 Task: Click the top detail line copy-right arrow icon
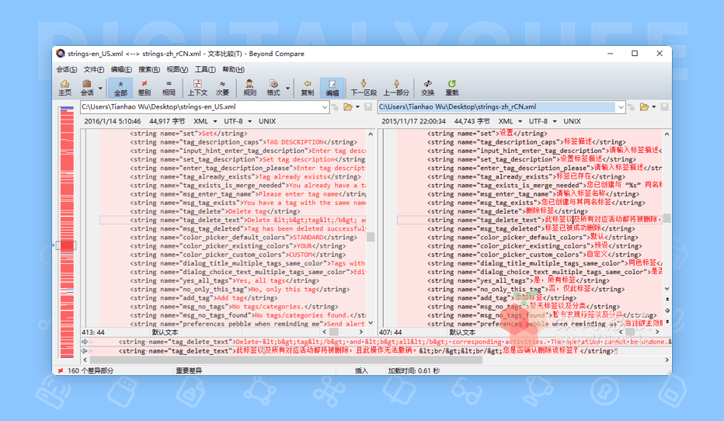85,342
